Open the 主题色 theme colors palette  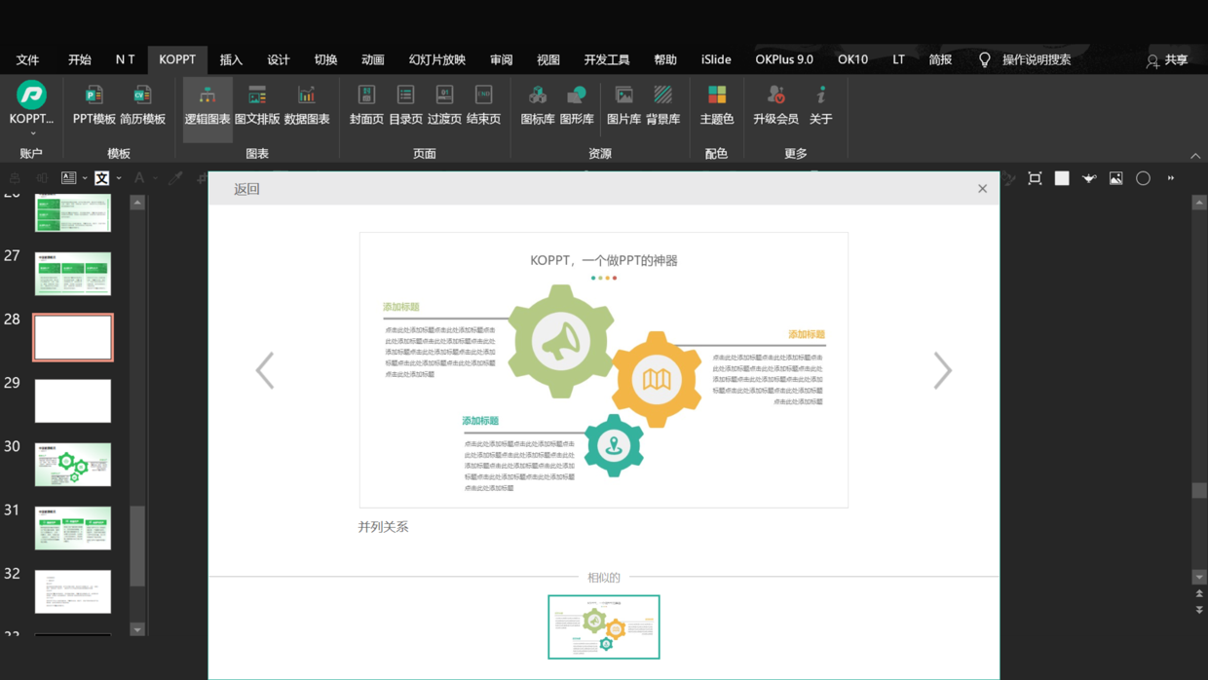click(716, 104)
